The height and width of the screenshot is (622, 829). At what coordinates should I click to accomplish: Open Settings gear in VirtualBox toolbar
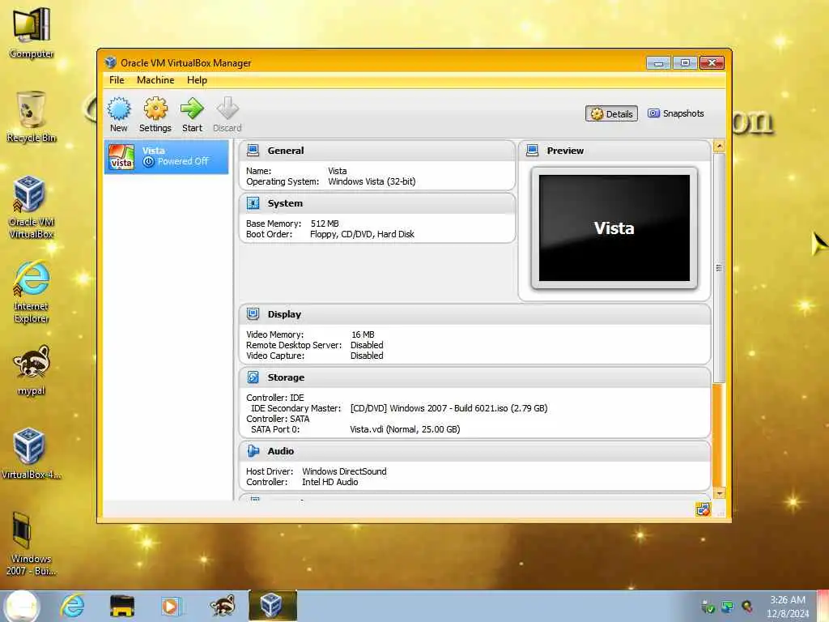(x=155, y=109)
